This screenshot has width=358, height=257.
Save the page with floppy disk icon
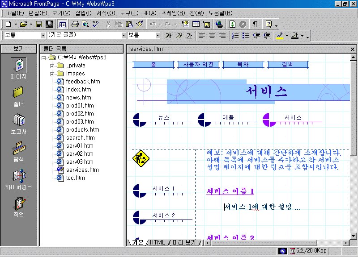(39, 24)
